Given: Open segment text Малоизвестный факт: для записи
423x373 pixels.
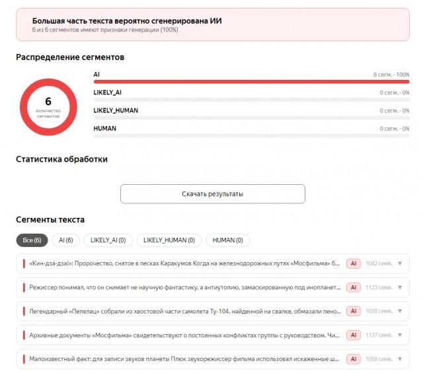Looking at the screenshot, I should (184, 359).
